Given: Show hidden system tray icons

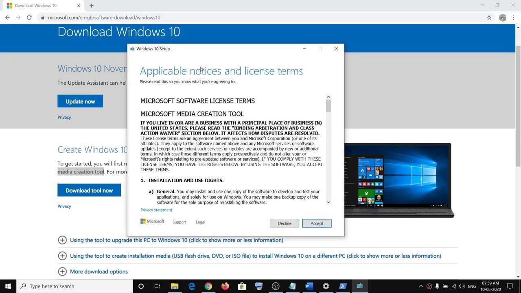Looking at the screenshot, I should [x=421, y=286].
